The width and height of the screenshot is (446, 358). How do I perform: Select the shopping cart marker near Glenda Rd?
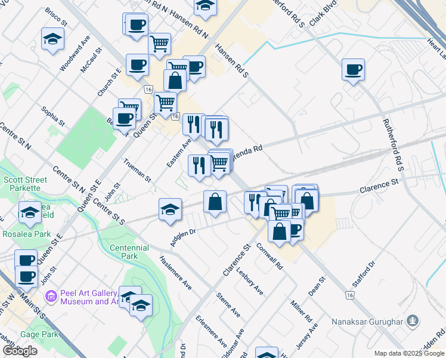tap(219, 162)
